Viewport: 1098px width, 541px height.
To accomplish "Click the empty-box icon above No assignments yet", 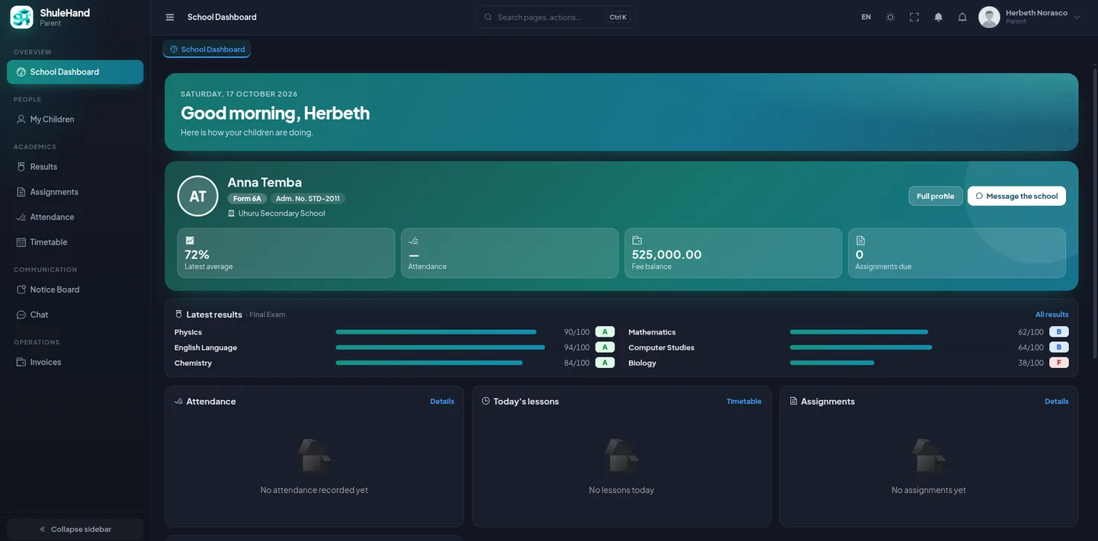I will coord(929,456).
